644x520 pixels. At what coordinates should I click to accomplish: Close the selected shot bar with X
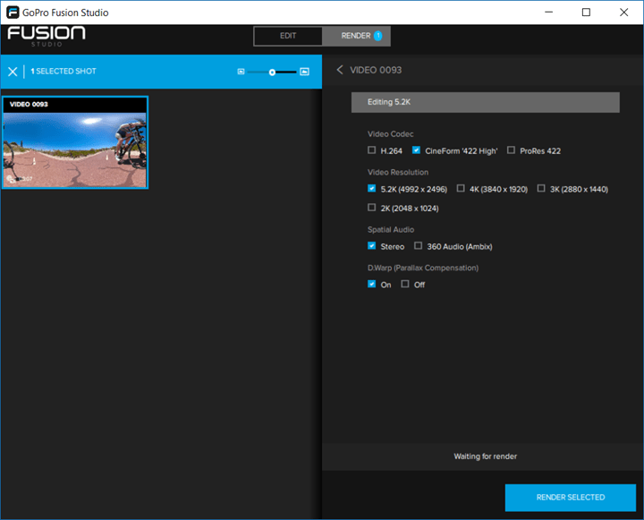[13, 72]
